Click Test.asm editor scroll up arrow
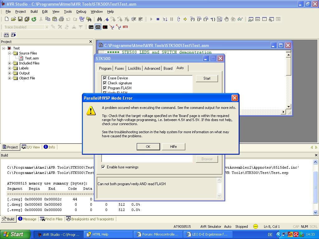The height and width of the screenshot is (239, 319). [x=288, y=55]
